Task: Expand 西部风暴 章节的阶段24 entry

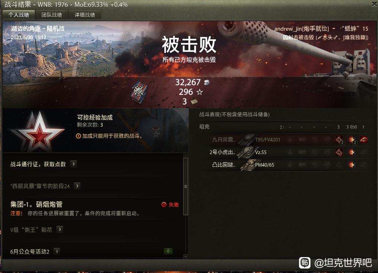Action: point(77,186)
